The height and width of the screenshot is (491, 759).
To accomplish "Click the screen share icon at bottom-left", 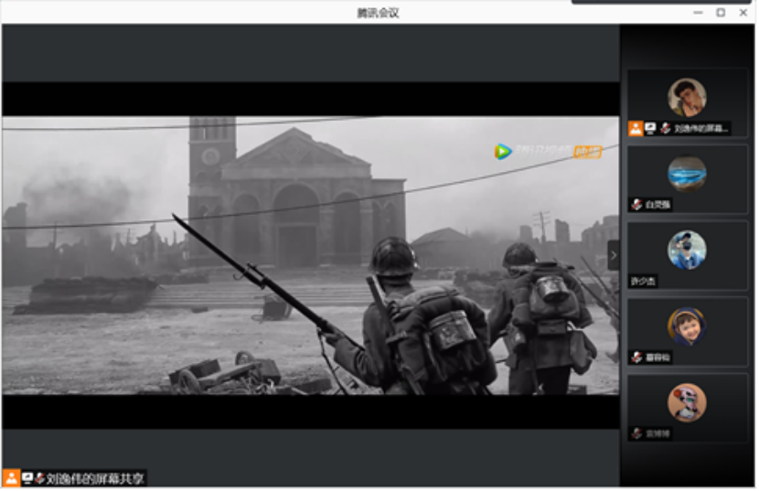I will 27,478.
